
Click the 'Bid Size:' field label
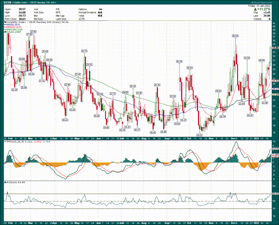pyautogui.click(x=38, y=19)
